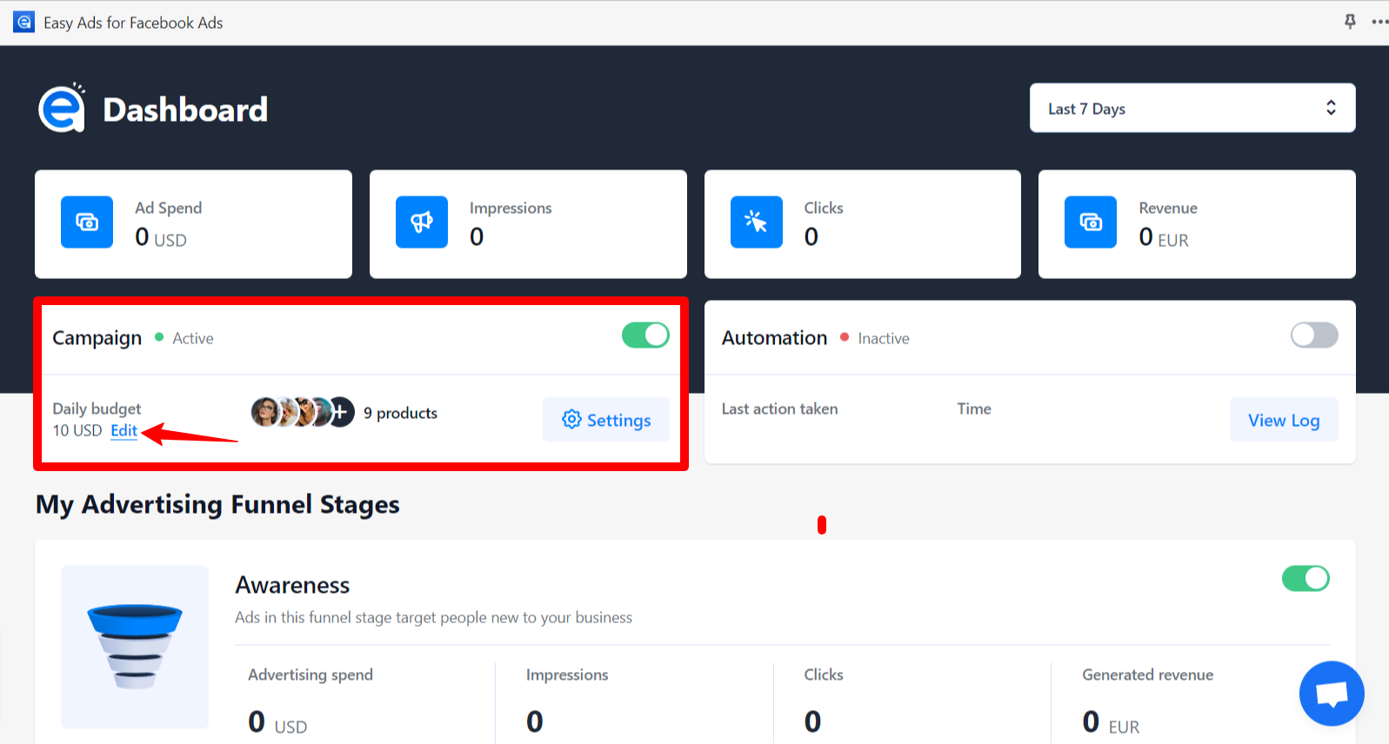Click the Ad Spend money icon
Screen dimensions: 1389x744
pyautogui.click(x=87, y=223)
